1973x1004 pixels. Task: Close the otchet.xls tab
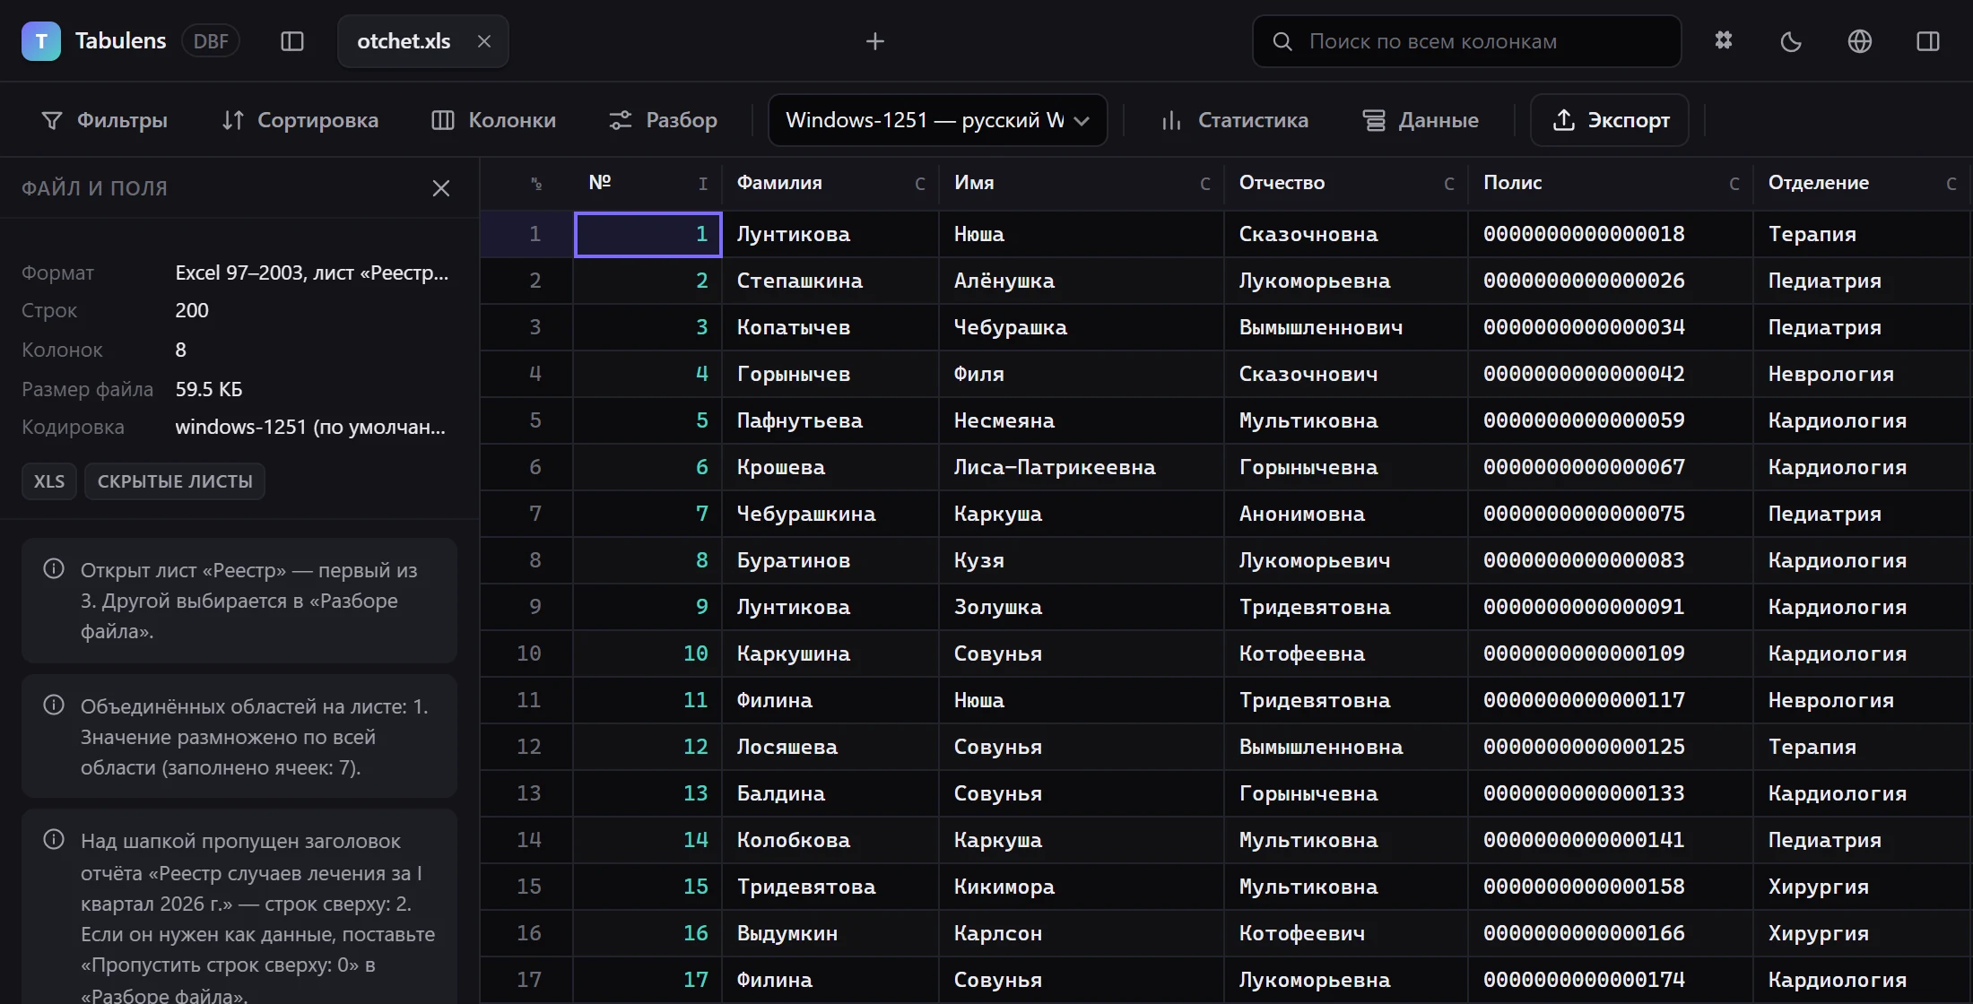click(484, 41)
